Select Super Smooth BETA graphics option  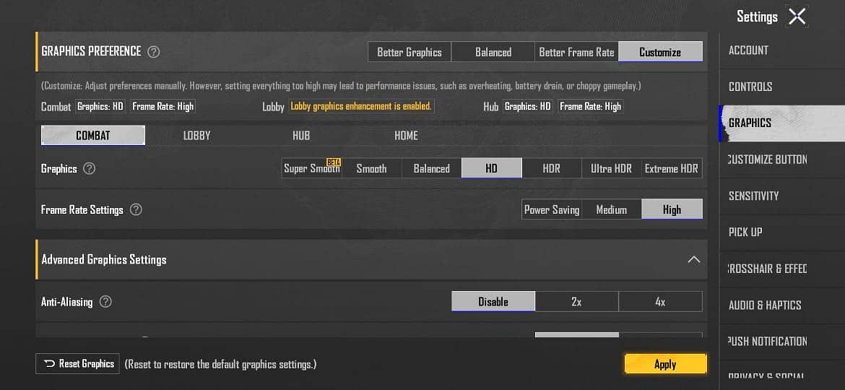point(311,168)
